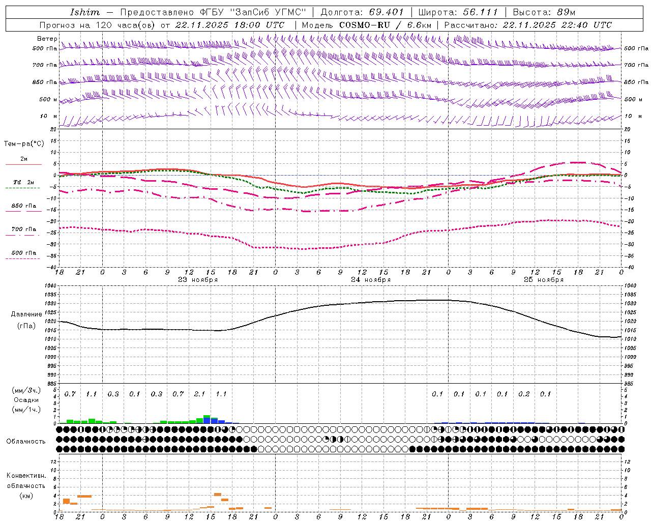This screenshot has width=651, height=521.
Task: Click the "(мм/1ч.)" precipitation unit label
Action: tap(26, 410)
